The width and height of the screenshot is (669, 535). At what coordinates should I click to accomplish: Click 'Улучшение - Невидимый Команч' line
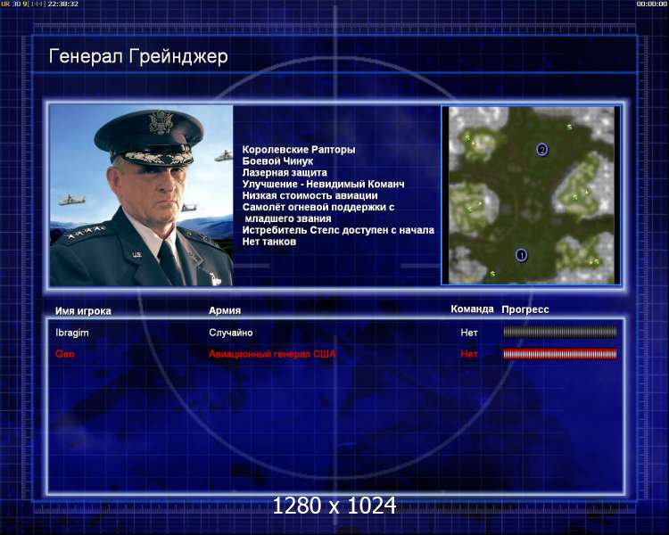(x=324, y=185)
